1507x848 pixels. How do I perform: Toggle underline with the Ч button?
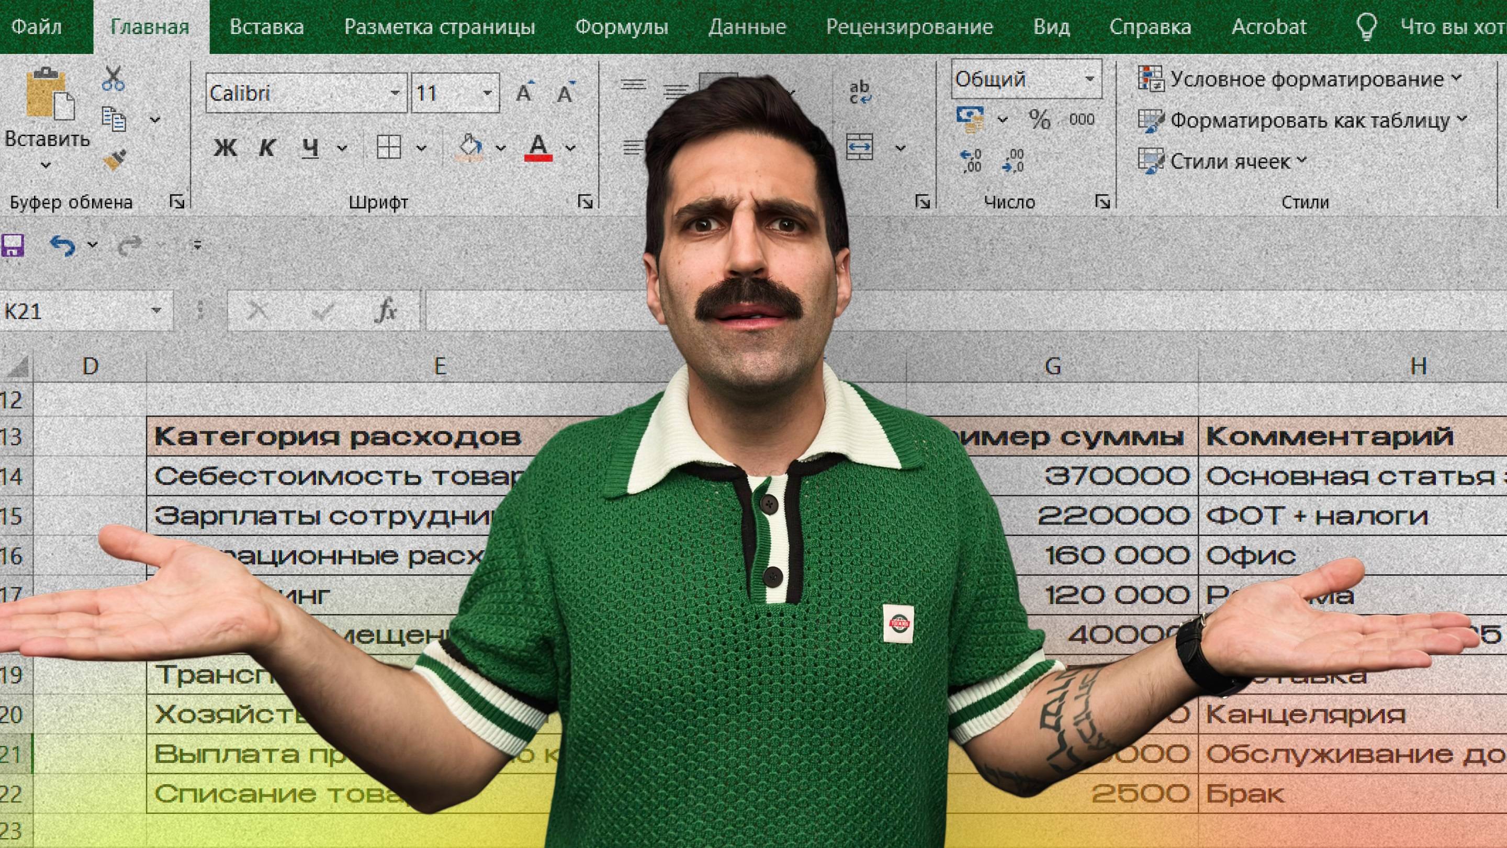(x=310, y=148)
